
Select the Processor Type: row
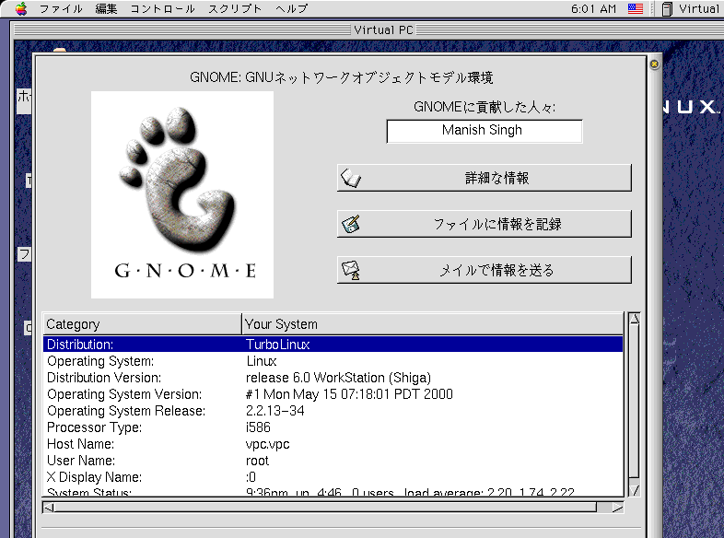333,427
